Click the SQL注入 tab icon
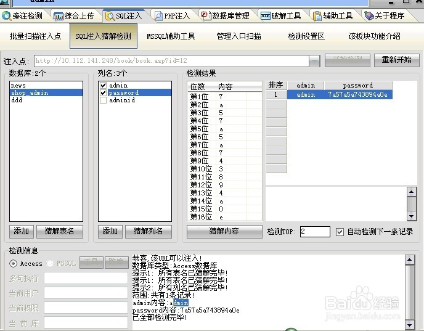The height and width of the screenshot is (331, 424). click(110, 16)
